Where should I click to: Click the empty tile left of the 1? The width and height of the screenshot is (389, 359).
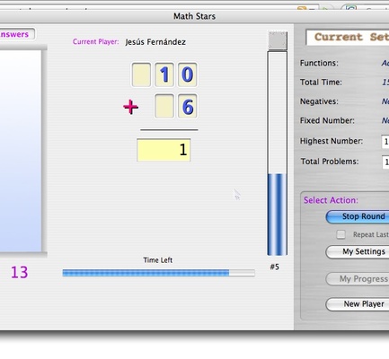point(141,74)
